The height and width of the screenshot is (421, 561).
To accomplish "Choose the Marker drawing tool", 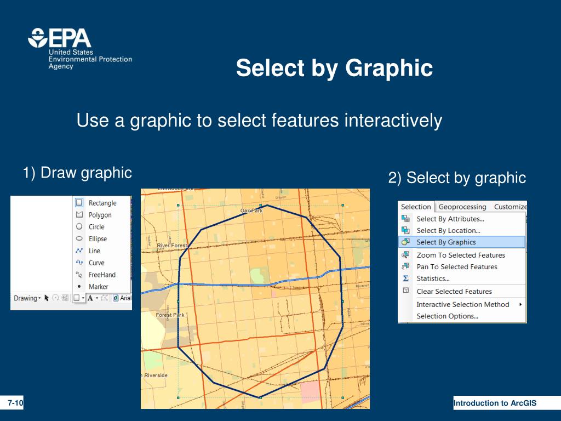I will tap(101, 287).
